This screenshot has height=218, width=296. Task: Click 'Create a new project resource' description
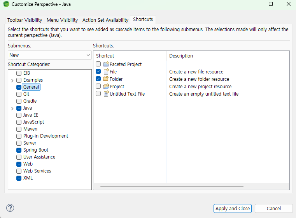[x=200, y=86]
